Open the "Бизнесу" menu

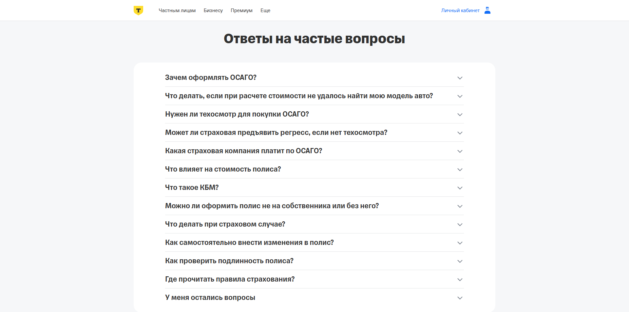point(213,10)
